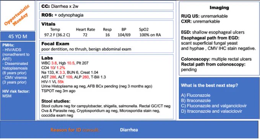Click the 'poor dentition, no thrush' exam line

[86, 49]
